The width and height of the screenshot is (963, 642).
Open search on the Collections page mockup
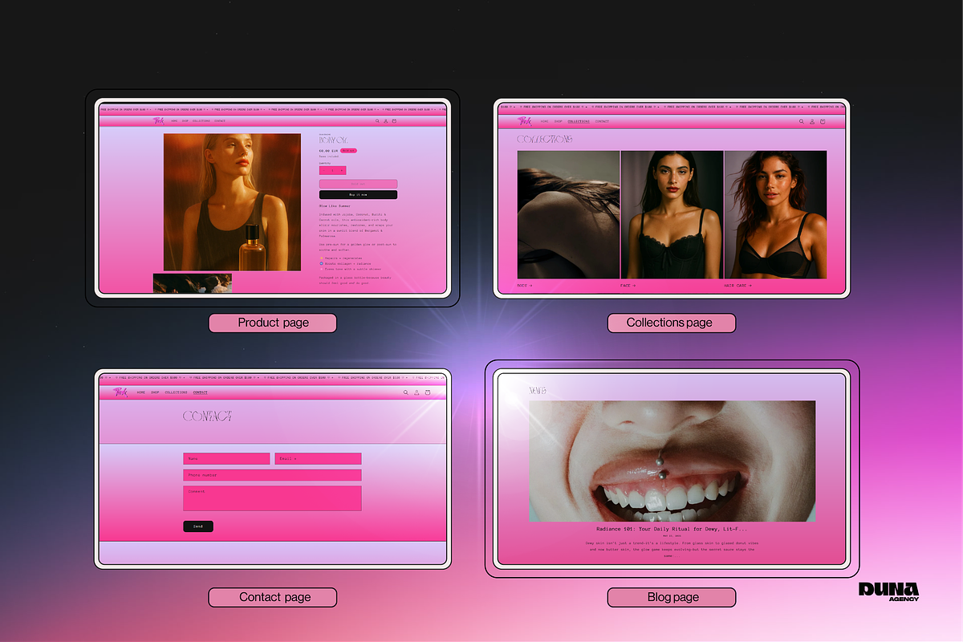coord(801,122)
